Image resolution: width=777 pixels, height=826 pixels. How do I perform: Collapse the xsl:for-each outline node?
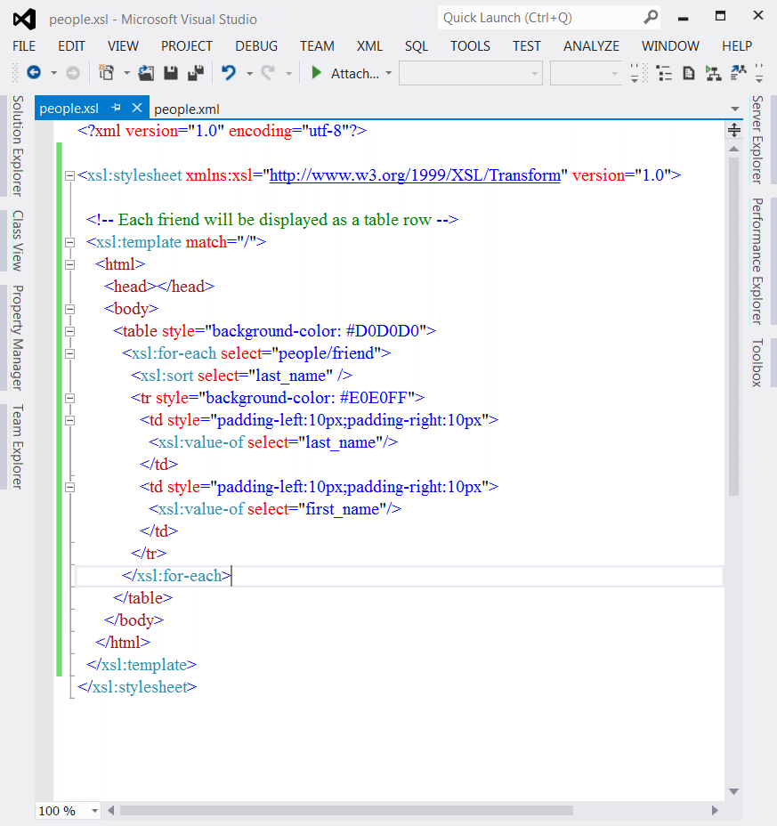click(69, 353)
